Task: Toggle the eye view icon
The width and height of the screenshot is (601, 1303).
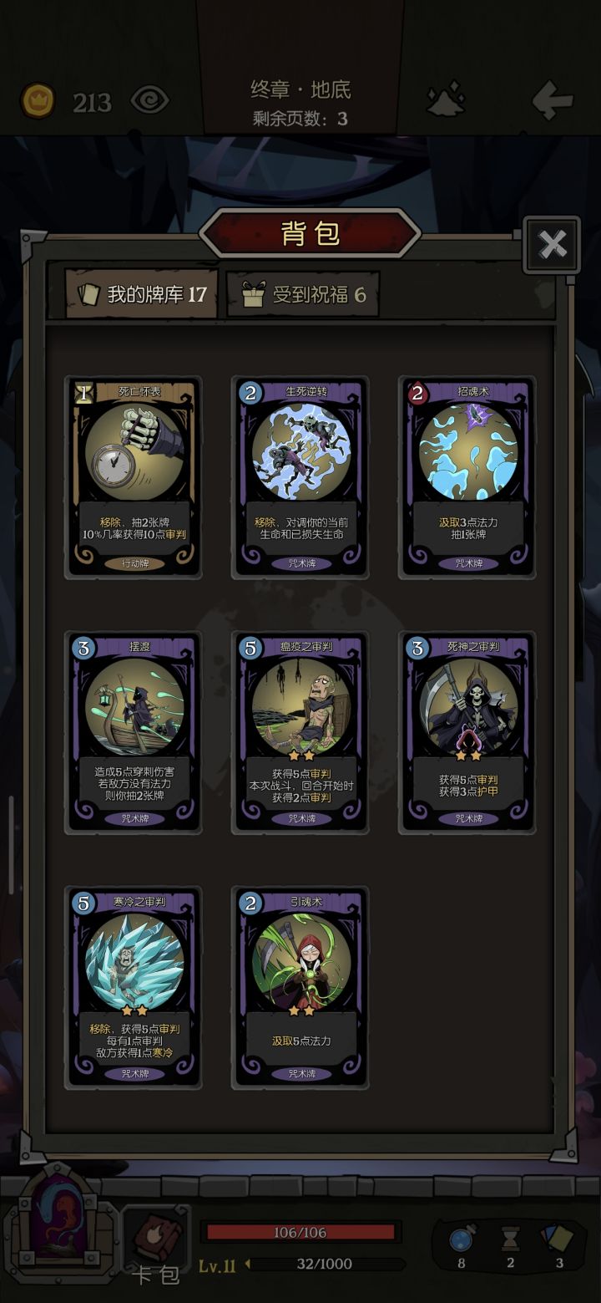Action: 149,101
